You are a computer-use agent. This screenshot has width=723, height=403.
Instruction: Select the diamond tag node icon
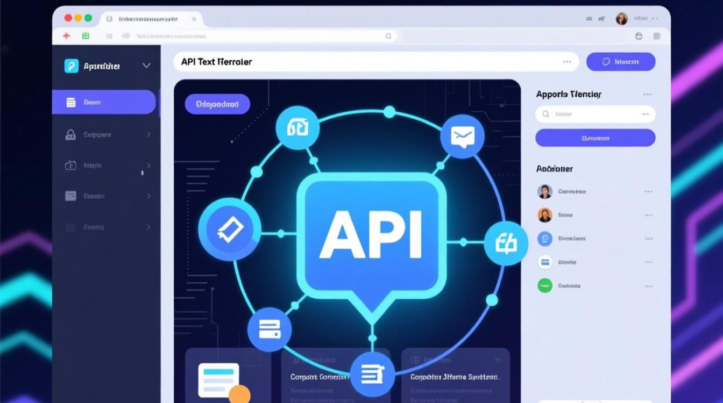coord(230,229)
